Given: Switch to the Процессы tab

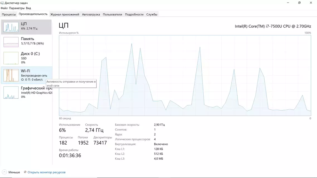Looking at the screenshot, I should pos(9,14).
